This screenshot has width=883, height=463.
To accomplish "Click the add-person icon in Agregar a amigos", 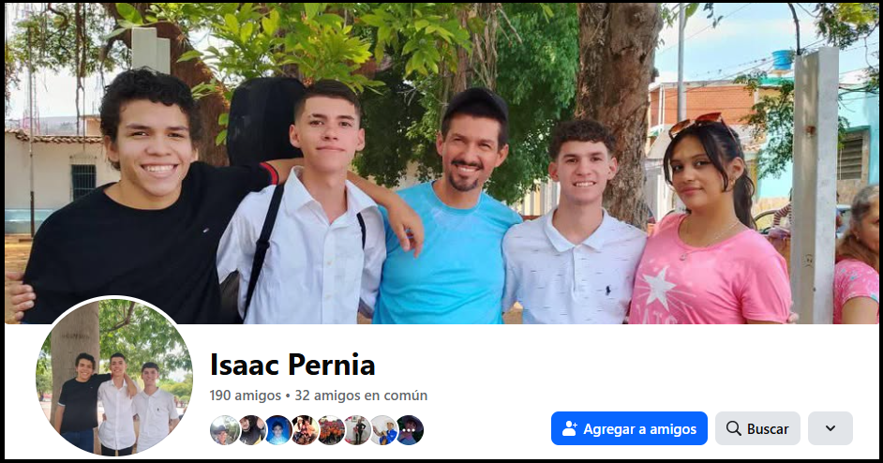I will point(569,428).
